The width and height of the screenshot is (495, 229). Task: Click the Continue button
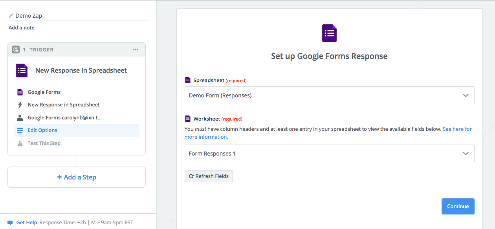click(458, 206)
